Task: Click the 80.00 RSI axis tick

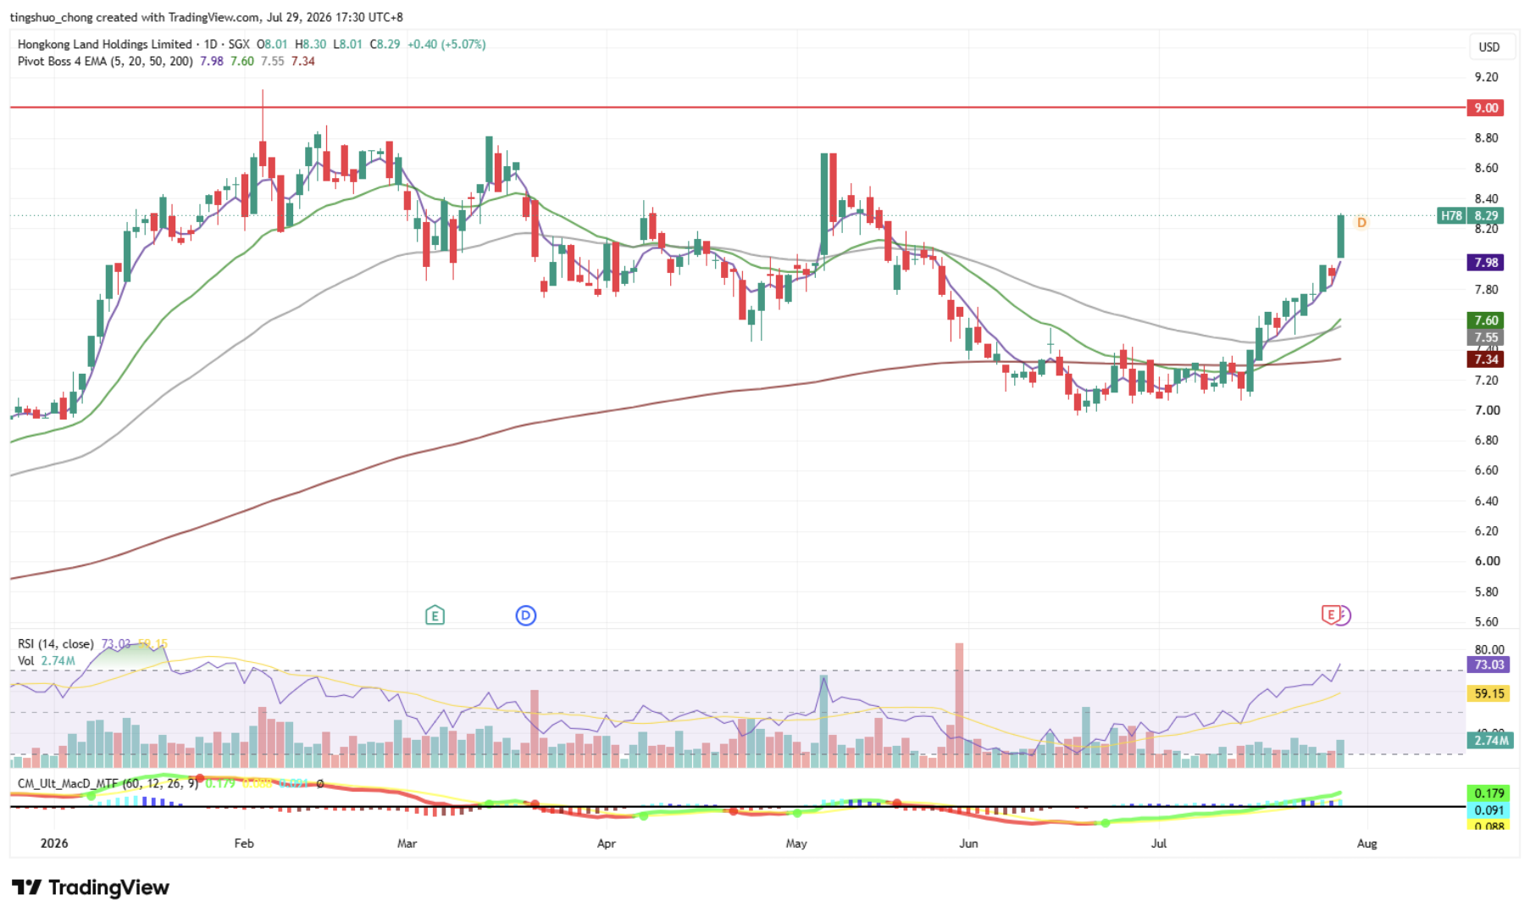Action: coord(1489,650)
